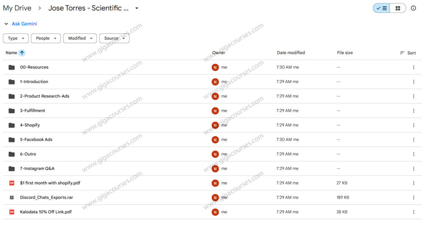
Task: Click Jose Torres - Scientific breadcrumb
Action: tap(88, 8)
